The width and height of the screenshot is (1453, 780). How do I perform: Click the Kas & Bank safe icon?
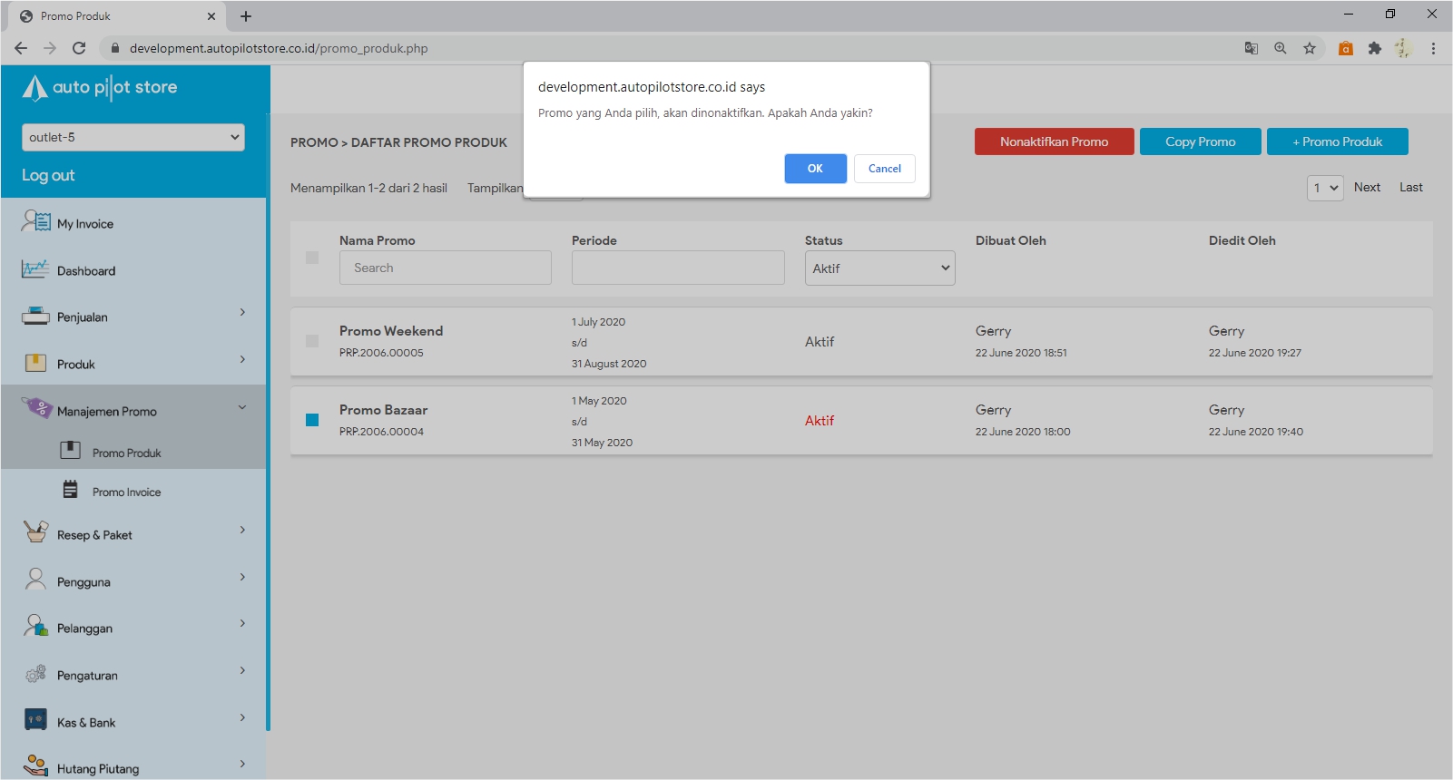(x=35, y=720)
